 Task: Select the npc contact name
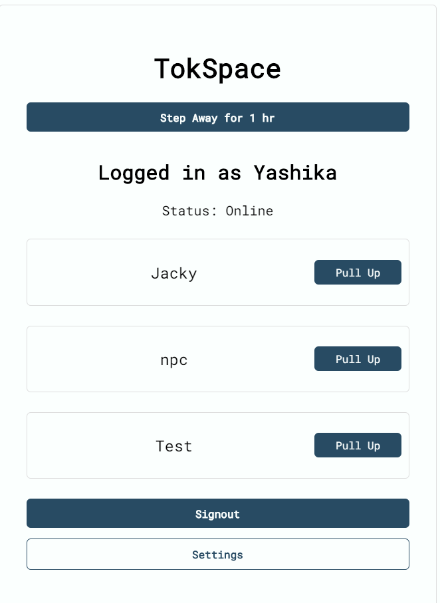pos(174,361)
